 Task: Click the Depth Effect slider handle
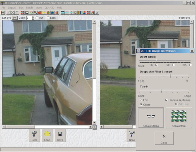click(157, 61)
